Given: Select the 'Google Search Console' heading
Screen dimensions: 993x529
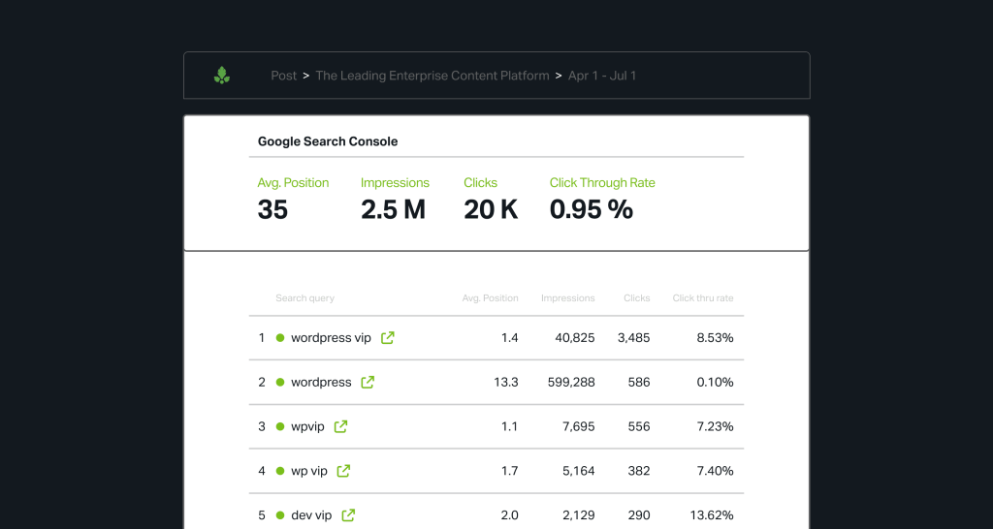Looking at the screenshot, I should 328,141.
